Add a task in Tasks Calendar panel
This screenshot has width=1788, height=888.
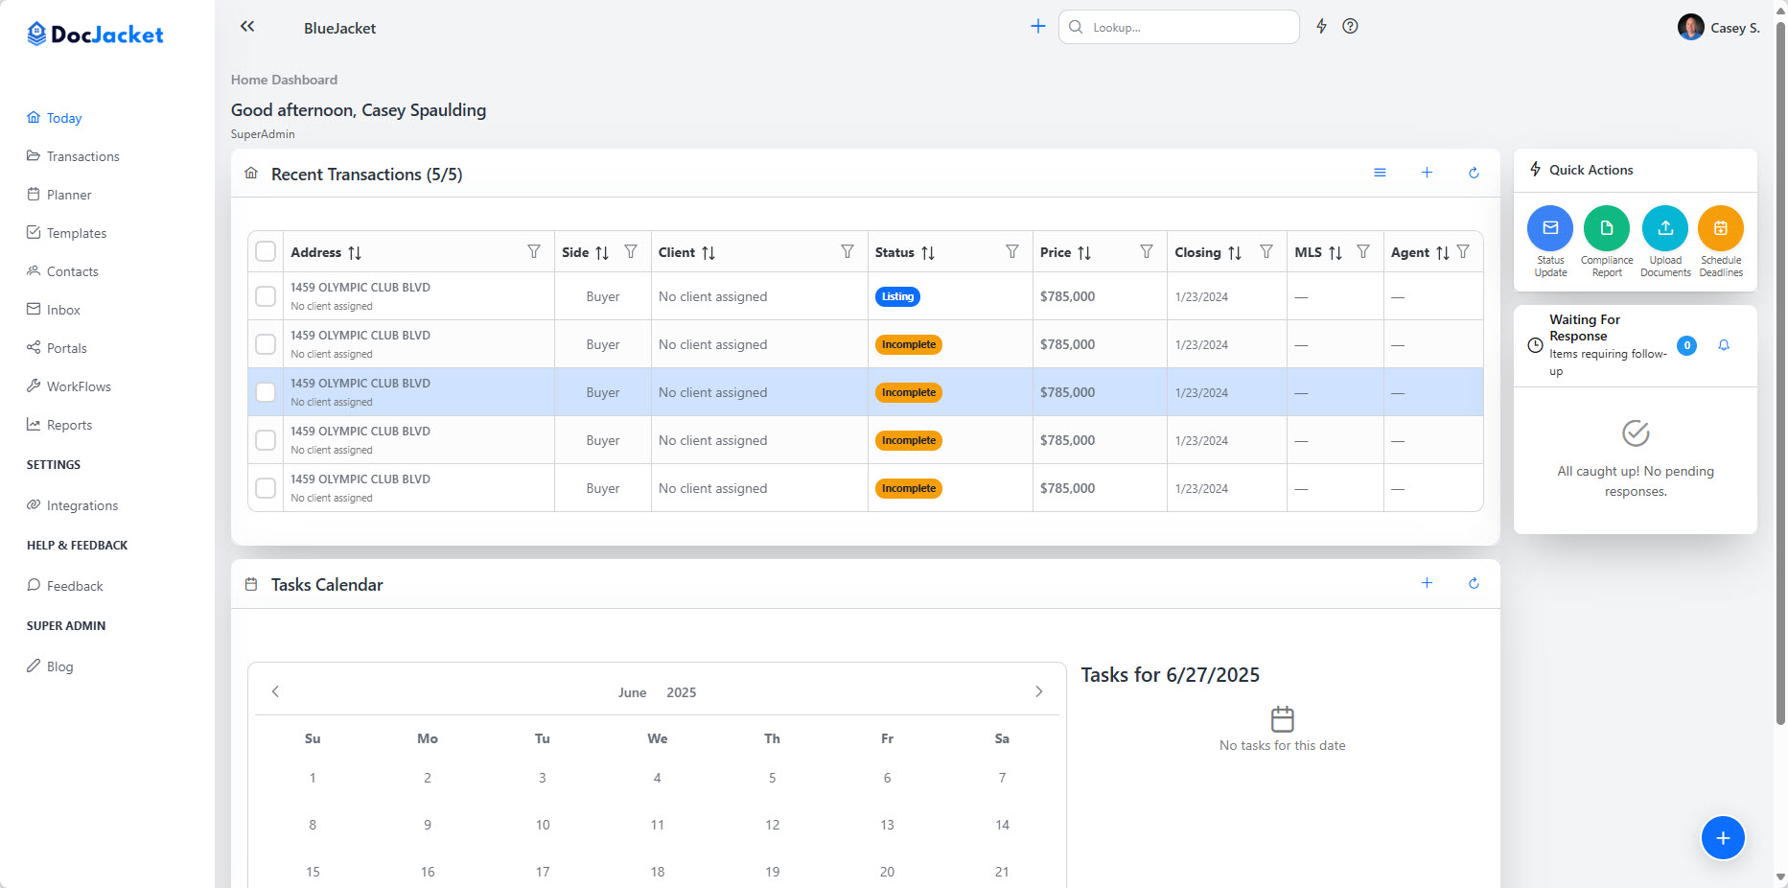coord(1427,583)
